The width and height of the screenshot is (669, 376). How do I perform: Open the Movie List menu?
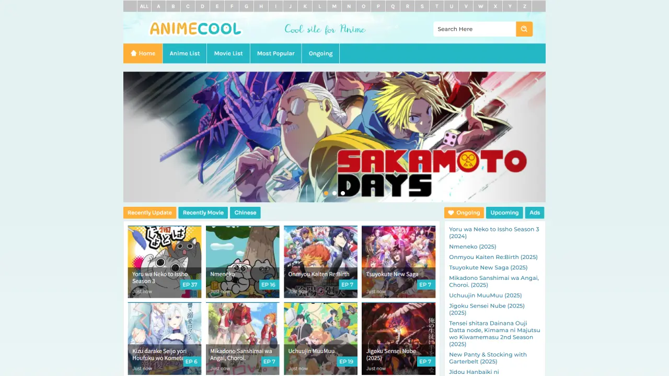pyautogui.click(x=228, y=53)
